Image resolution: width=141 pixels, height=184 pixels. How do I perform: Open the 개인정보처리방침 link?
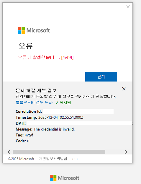(x=53, y=159)
